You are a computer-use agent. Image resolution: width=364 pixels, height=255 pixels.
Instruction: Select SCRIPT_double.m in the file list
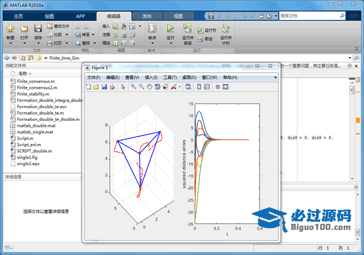point(34,151)
